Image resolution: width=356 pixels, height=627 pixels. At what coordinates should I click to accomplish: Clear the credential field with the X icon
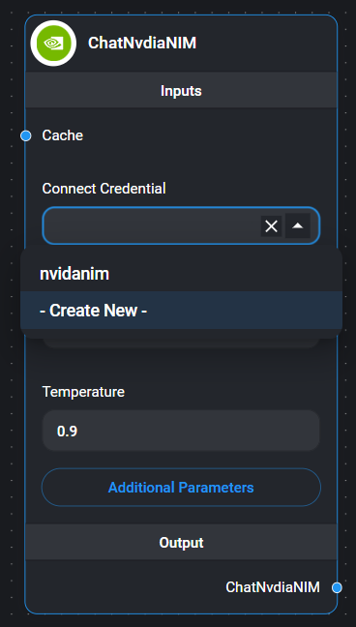[271, 226]
